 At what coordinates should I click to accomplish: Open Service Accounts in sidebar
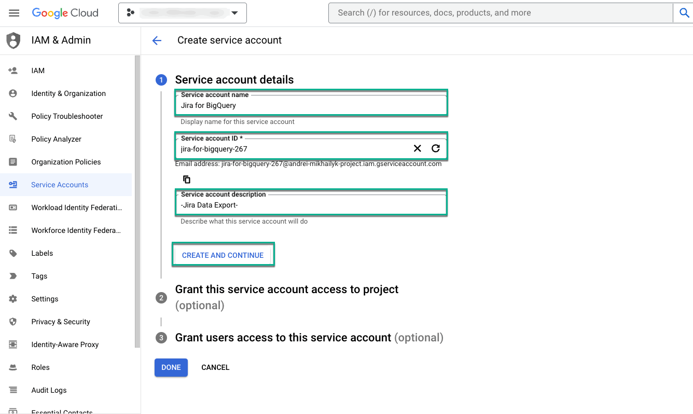tap(60, 185)
